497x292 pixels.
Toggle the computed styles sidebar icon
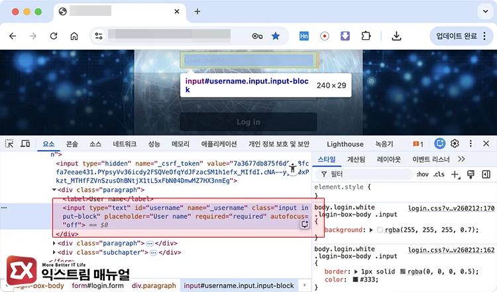coord(486,175)
